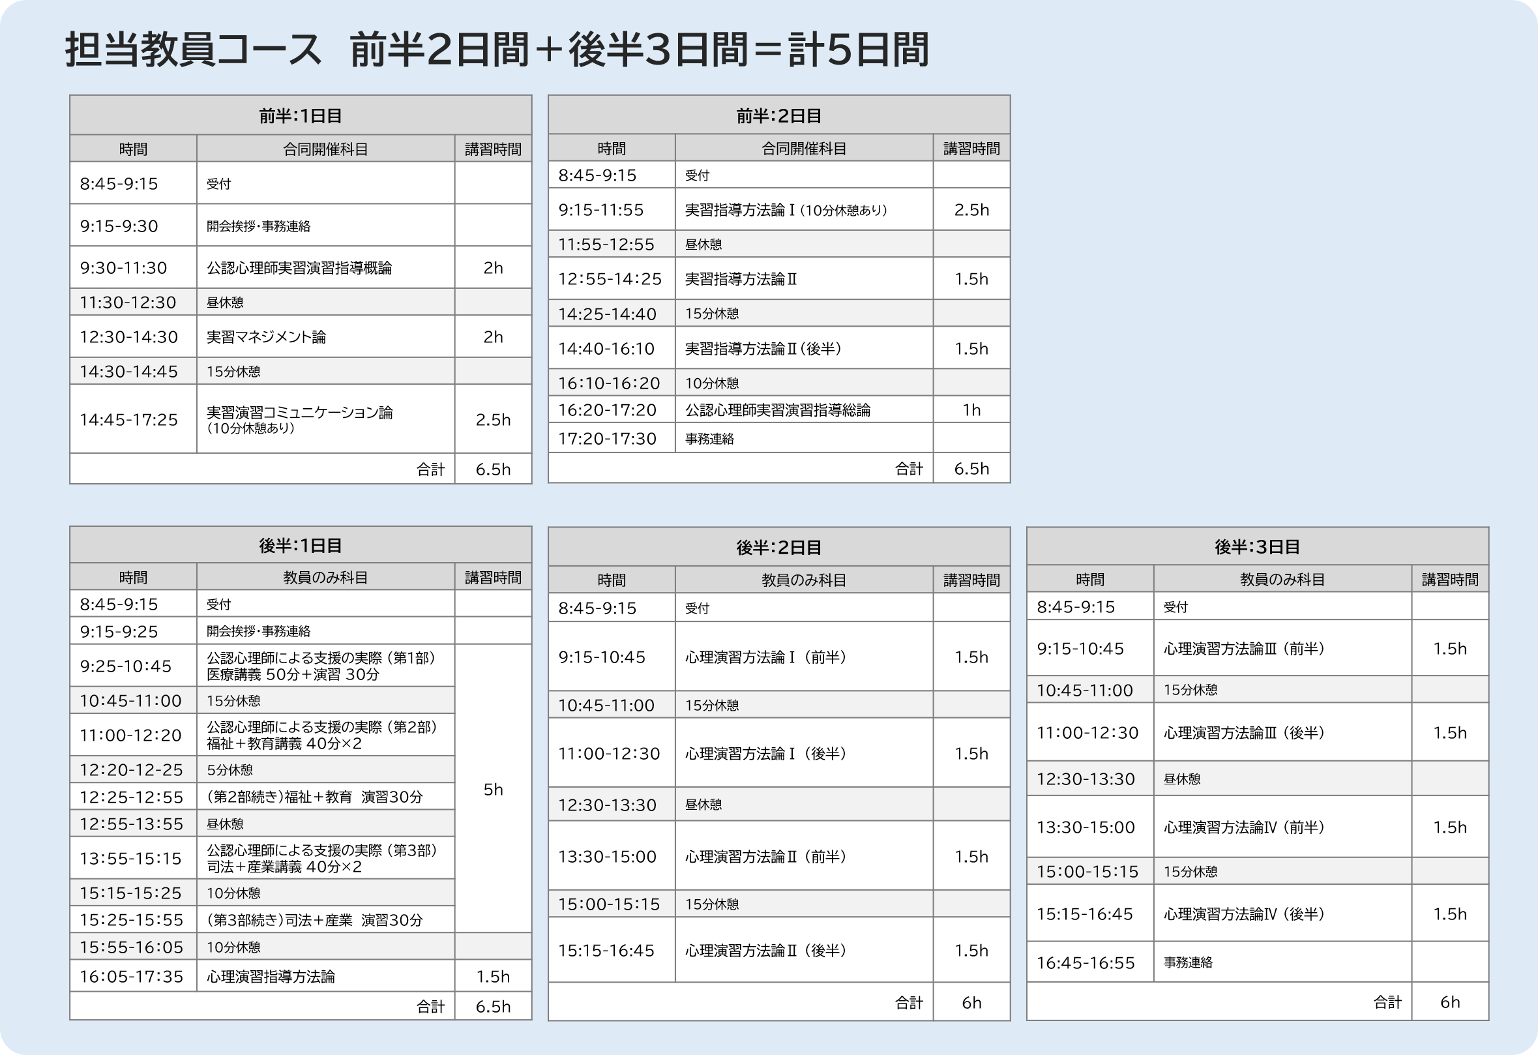Viewport: 1538px width, 1055px height.
Task: Click the 9:15-11:55 time cell
Action: pyautogui.click(x=612, y=209)
